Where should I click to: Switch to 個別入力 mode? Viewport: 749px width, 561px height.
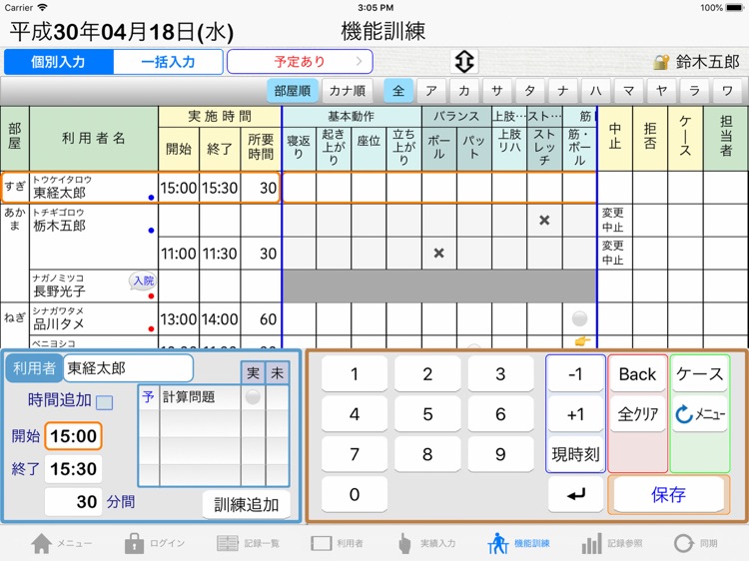pyautogui.click(x=58, y=62)
